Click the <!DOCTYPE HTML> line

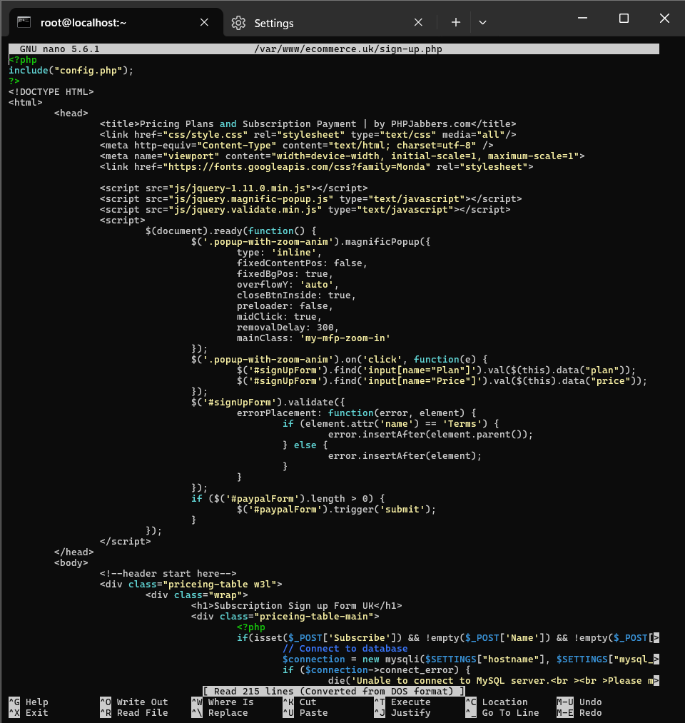pyautogui.click(x=51, y=92)
